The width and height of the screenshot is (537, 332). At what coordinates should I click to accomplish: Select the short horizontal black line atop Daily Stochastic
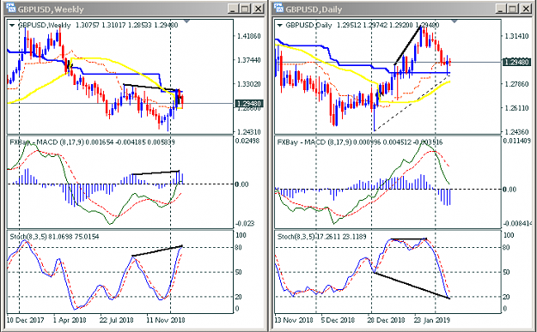(409, 238)
